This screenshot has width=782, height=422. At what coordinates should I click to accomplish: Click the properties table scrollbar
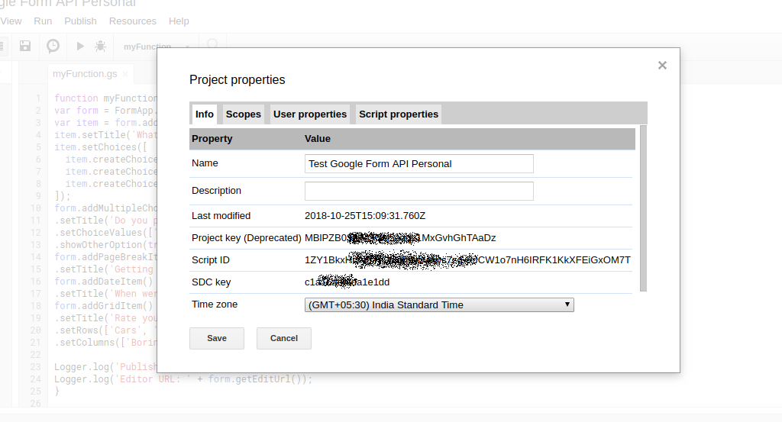tap(643, 208)
